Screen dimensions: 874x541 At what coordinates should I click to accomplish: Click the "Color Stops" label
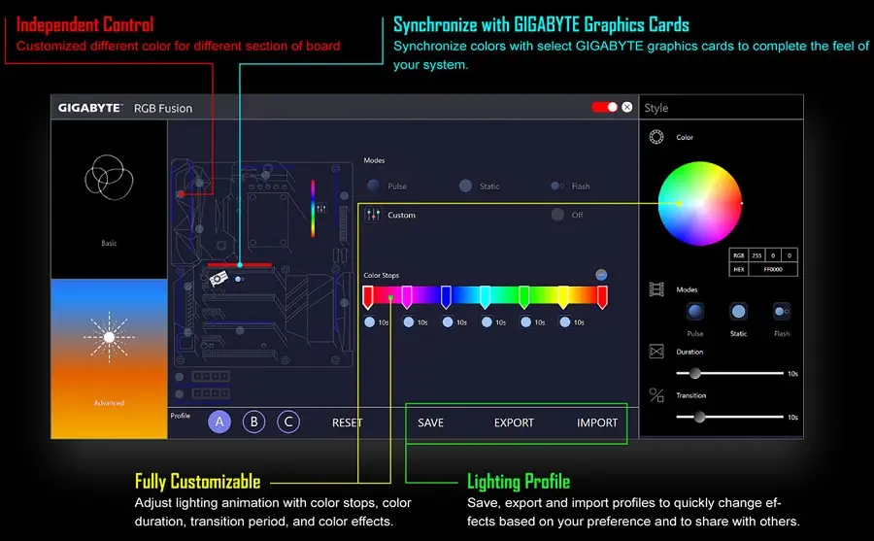382,275
